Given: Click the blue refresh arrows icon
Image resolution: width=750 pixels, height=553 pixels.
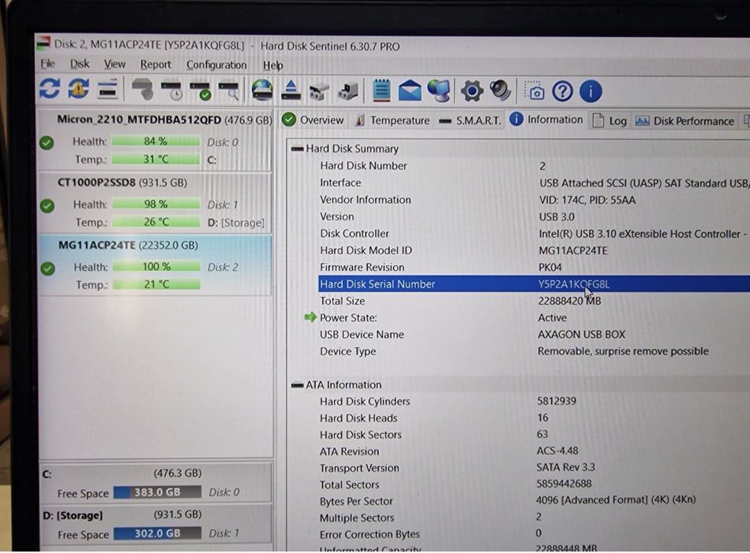Looking at the screenshot, I should pos(50,89).
